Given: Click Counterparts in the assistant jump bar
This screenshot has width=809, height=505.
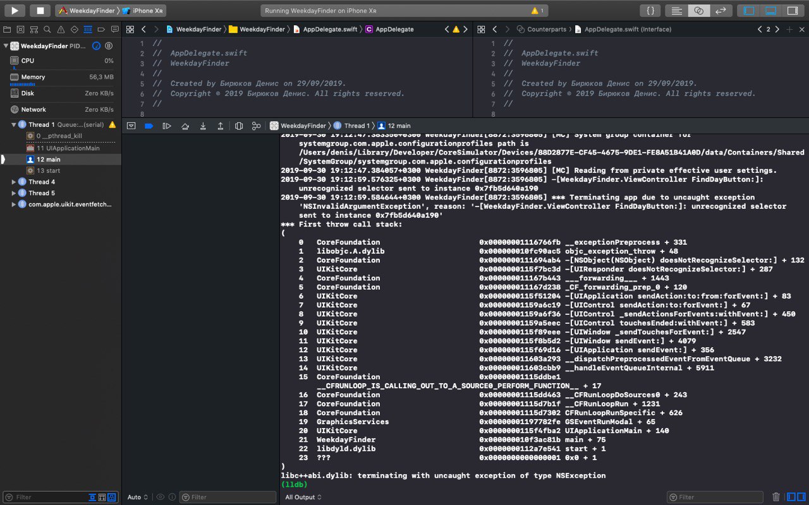Looking at the screenshot, I should [x=542, y=29].
